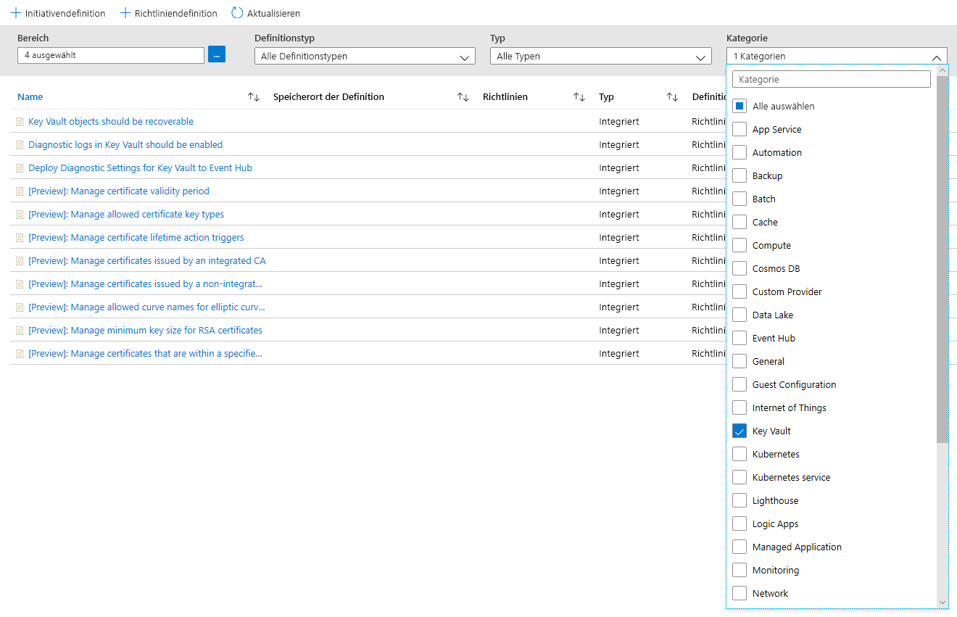Sort by Speicherort der Definition arrows
Viewport: 957px width, 617px height.
coord(463,97)
